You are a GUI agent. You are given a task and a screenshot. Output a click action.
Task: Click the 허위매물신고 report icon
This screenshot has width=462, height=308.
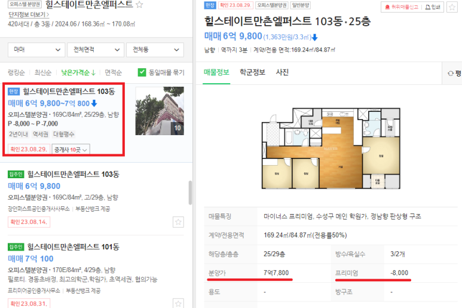click(387, 7)
